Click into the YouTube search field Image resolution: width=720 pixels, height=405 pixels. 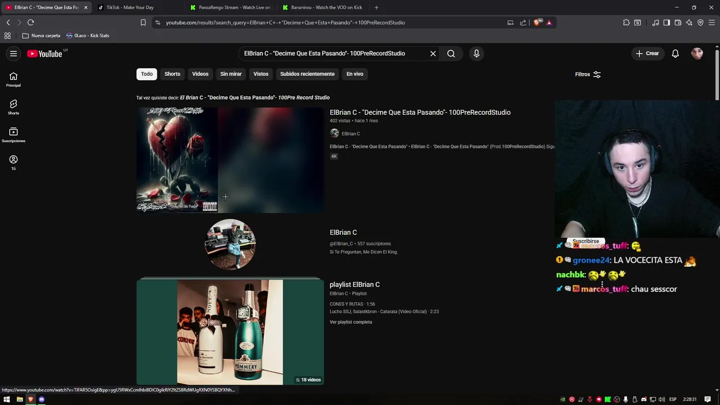(332, 53)
